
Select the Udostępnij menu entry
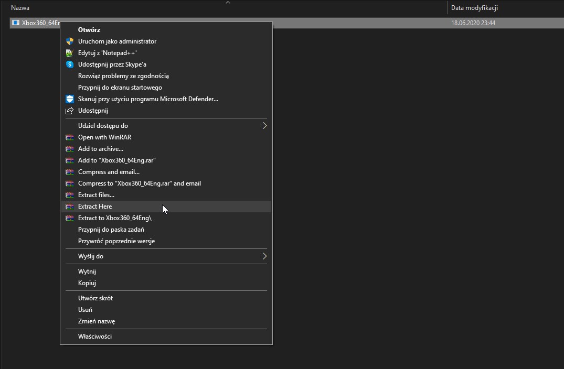(x=166, y=110)
